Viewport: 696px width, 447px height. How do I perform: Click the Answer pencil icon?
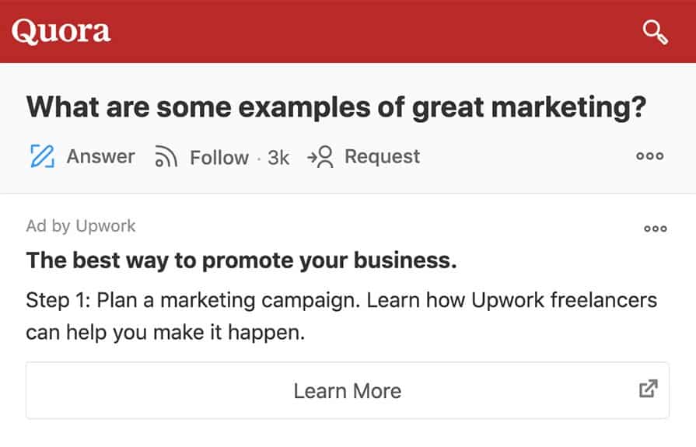(x=41, y=156)
